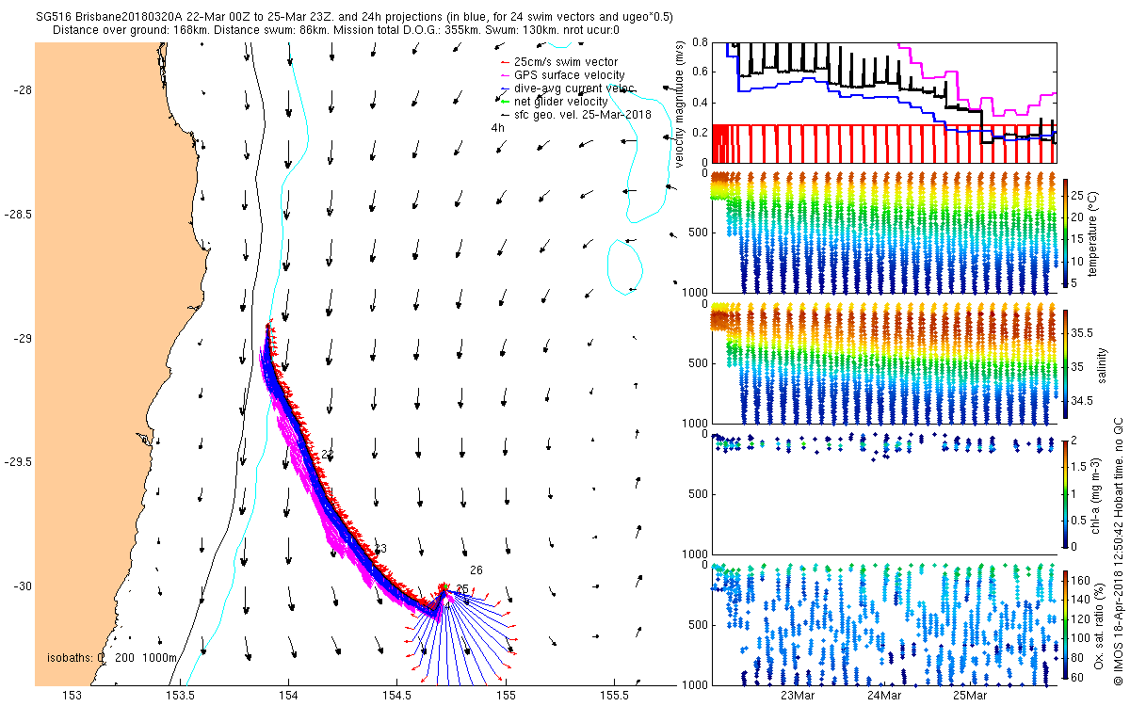Click longitude tick label 153.5

(180, 696)
